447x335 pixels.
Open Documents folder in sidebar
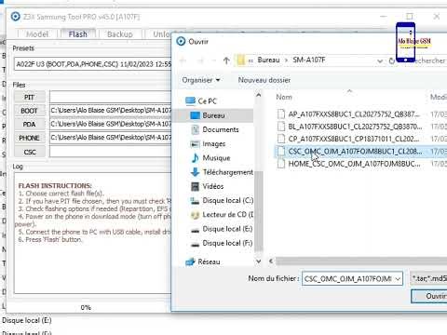[221, 129]
